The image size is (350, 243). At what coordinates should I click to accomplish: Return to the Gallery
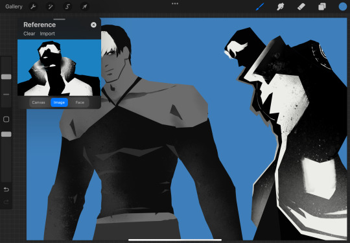[14, 6]
